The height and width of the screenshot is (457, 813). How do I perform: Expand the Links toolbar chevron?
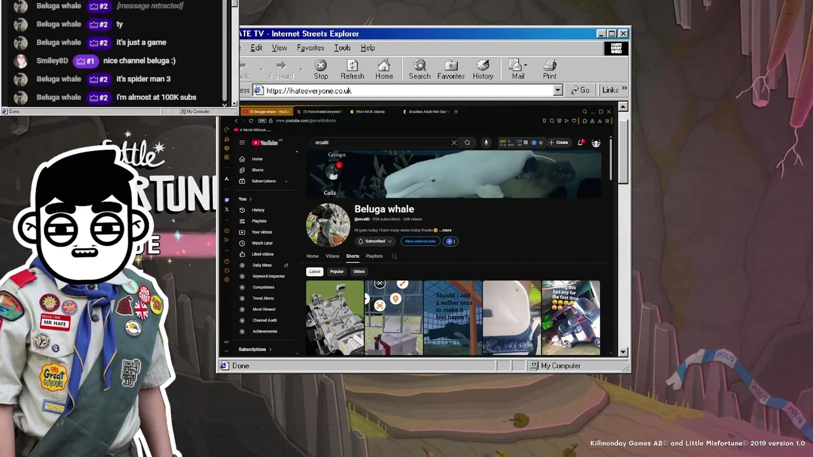[624, 89]
